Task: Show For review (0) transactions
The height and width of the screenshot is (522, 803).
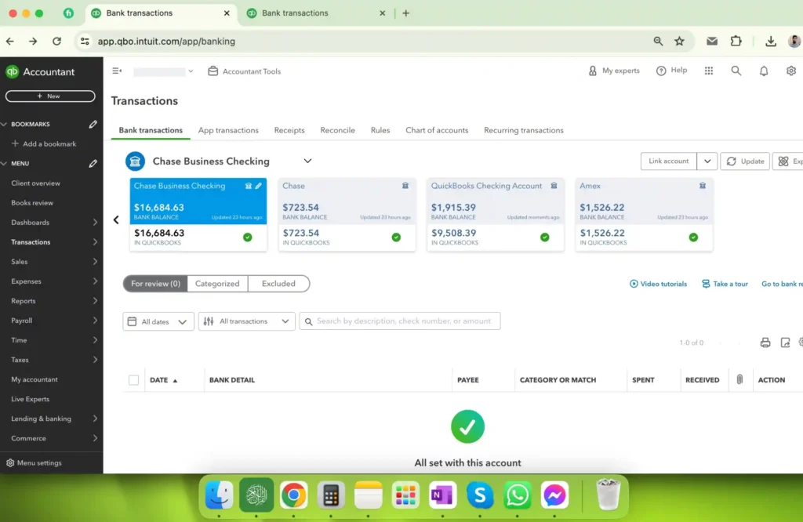Action: pos(155,284)
